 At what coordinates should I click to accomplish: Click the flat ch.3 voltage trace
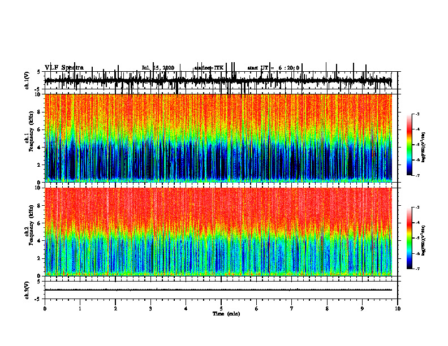(218, 290)
